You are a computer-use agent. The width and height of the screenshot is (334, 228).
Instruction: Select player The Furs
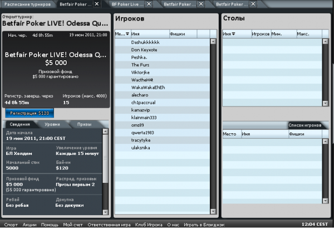pyautogui.click(x=162, y=65)
